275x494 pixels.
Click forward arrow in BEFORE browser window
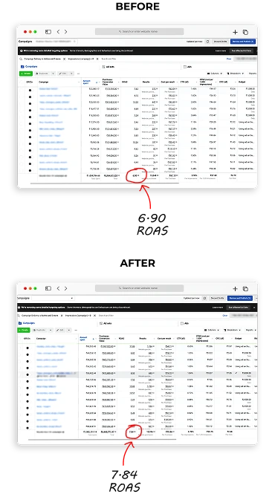tap(65, 32)
